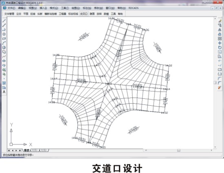Open the 帮助(H) menu
The image size is (224, 173).
[122, 8]
